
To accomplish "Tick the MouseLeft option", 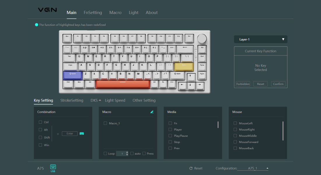I will (x=235, y=123).
